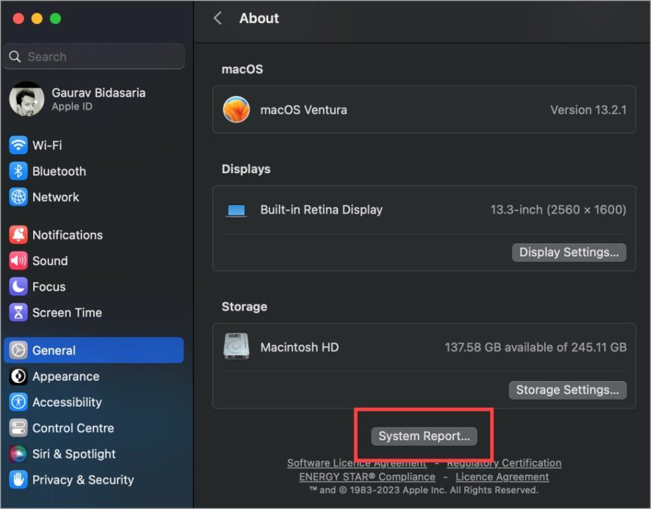Open the Privacy & Security hand icon
This screenshot has width=651, height=509.
(18, 480)
